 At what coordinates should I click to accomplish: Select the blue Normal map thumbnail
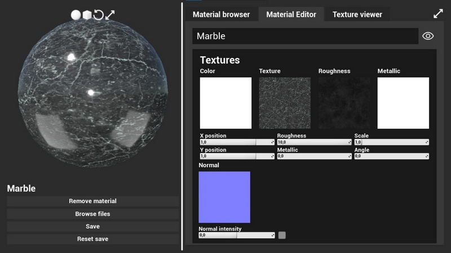coord(224,197)
